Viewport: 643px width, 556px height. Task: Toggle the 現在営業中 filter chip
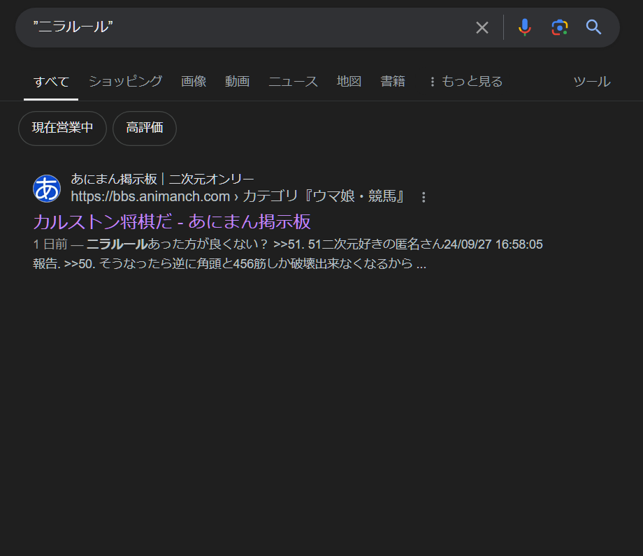[62, 129]
